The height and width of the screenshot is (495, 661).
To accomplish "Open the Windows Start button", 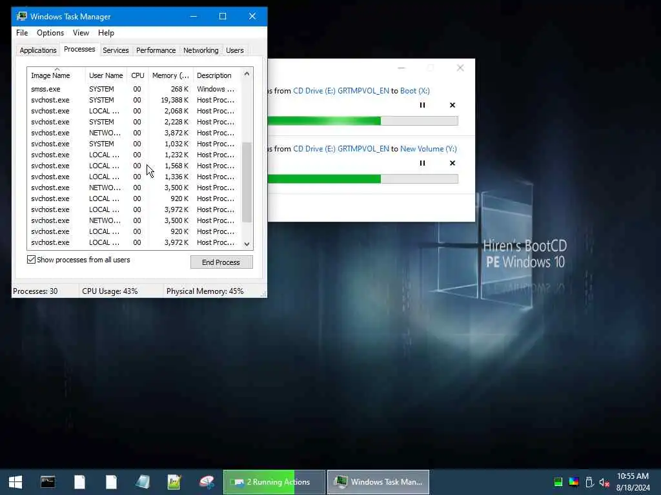I will pos(15,482).
